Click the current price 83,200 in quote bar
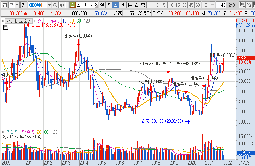Image resolution: width=255 pixels, height=166 pixels. coord(16,13)
